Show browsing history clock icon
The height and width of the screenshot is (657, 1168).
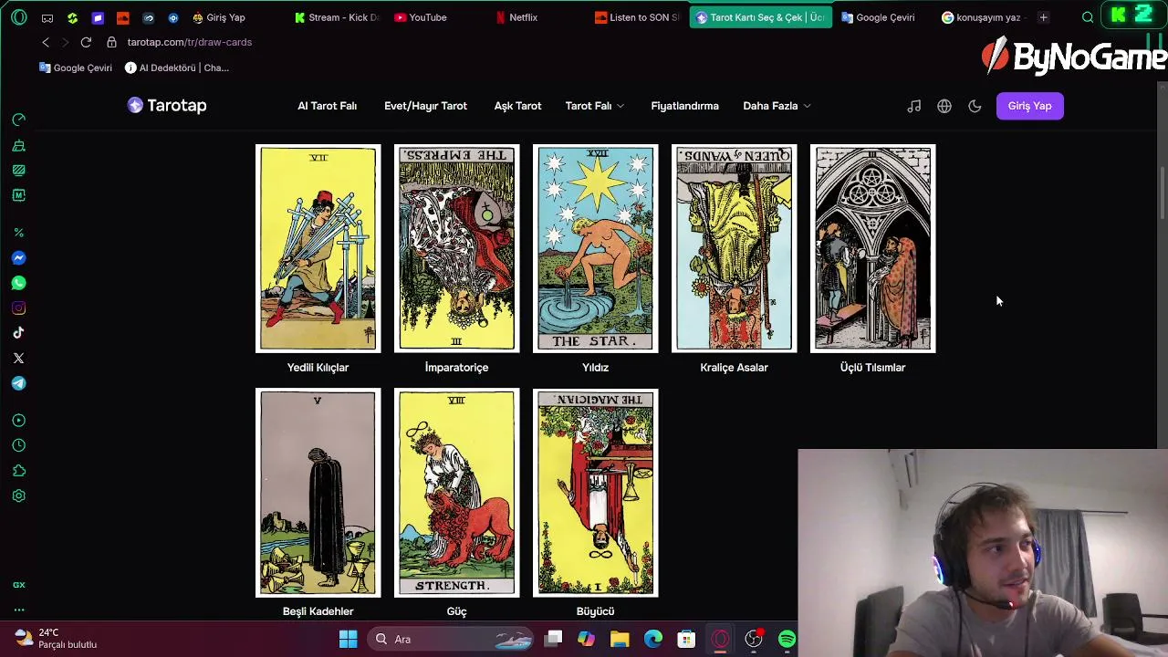(x=18, y=445)
